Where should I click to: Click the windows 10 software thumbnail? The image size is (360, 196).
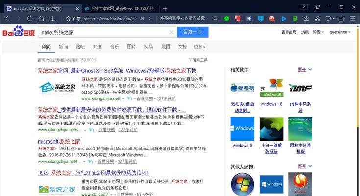271,88
